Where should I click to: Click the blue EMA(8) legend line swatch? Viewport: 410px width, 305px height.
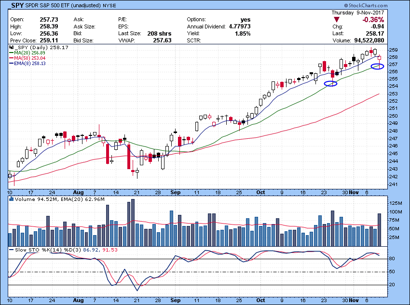(x=12, y=64)
